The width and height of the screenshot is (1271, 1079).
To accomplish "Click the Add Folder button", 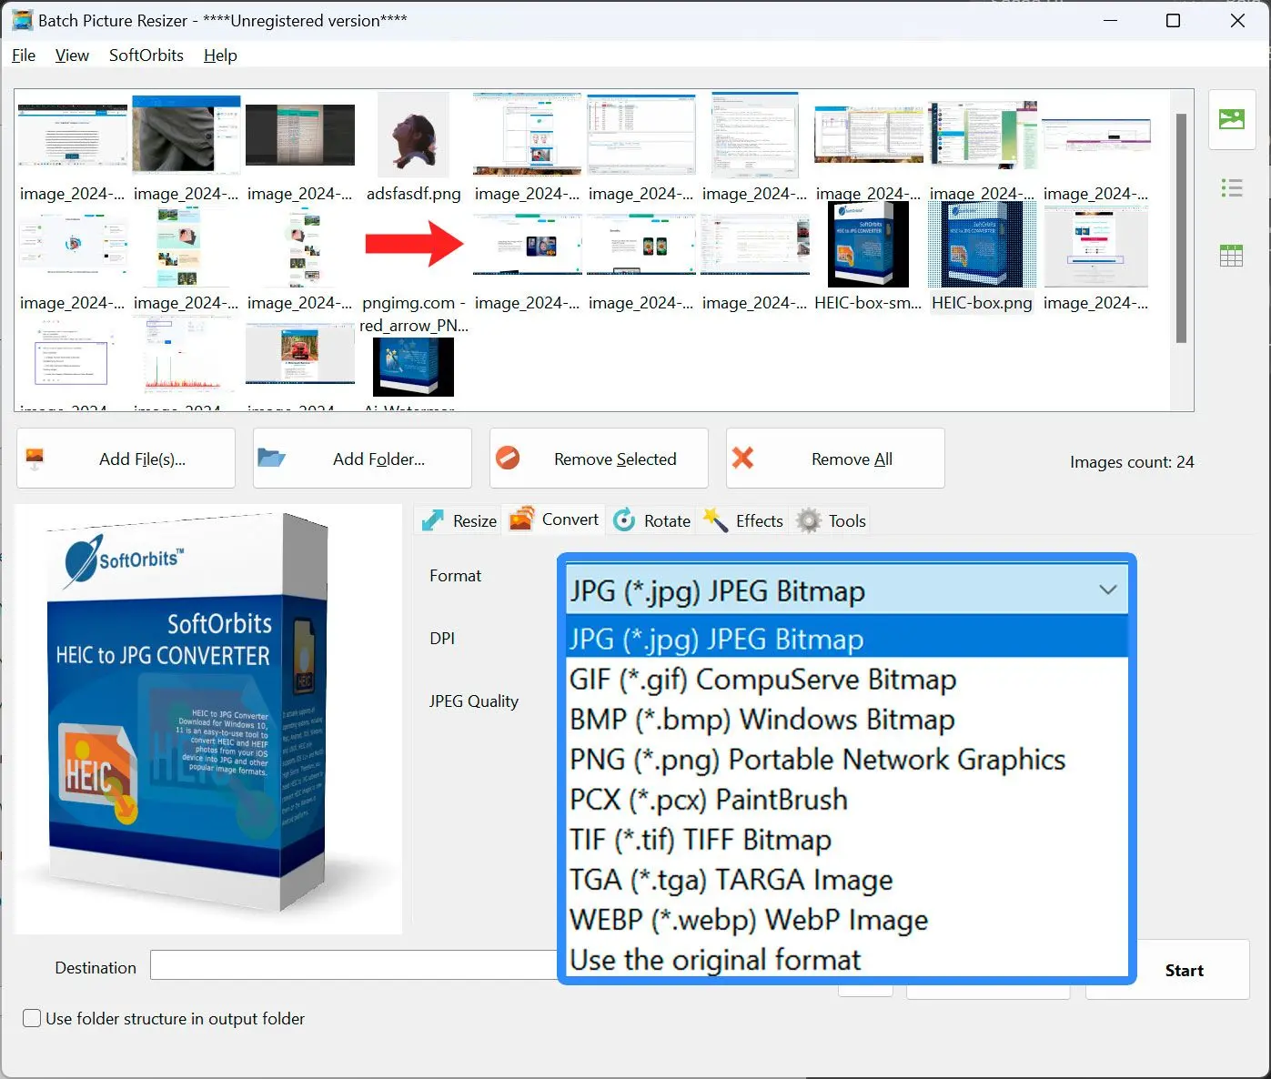I will [x=362, y=459].
